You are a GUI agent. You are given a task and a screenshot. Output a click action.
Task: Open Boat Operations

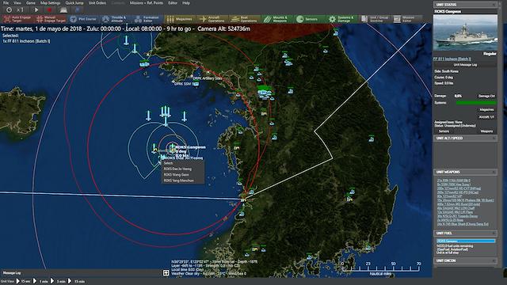(x=245, y=19)
